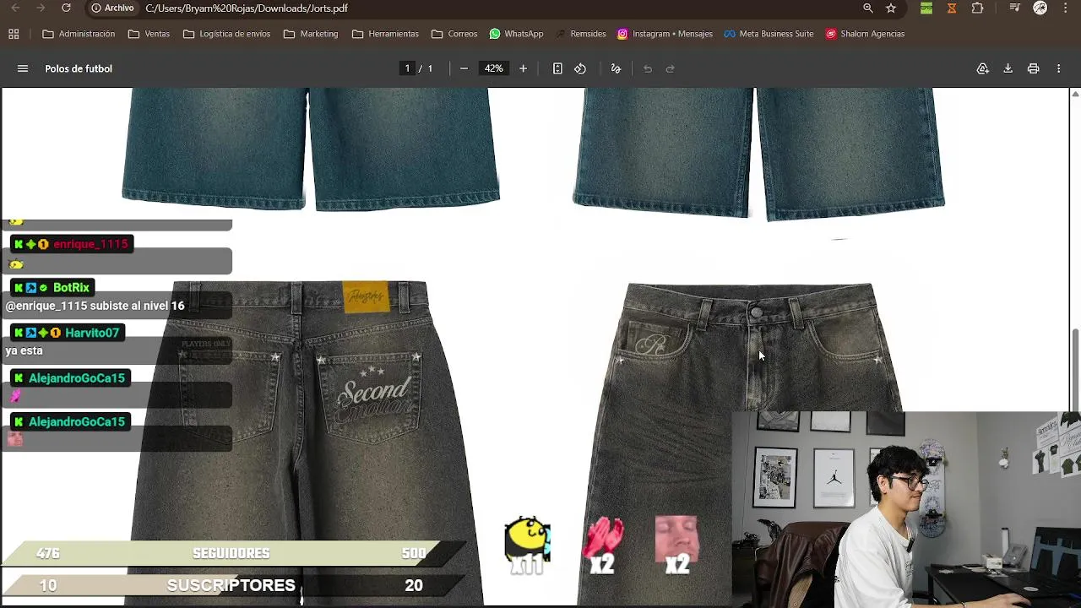Click the save to Drive icon in PDF toolbar
The image size is (1081, 608).
coord(983,68)
